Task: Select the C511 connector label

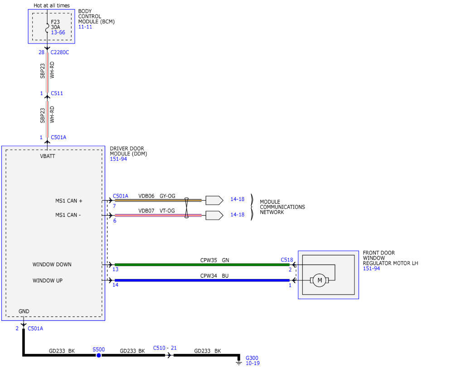Action: [x=57, y=93]
